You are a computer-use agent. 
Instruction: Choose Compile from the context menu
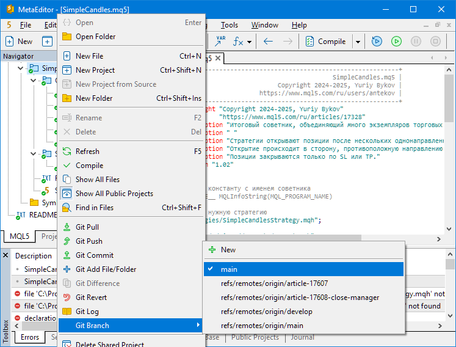pyautogui.click(x=131, y=166)
